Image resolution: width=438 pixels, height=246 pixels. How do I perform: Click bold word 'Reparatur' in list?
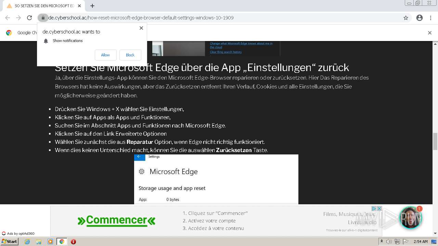tap(140, 142)
